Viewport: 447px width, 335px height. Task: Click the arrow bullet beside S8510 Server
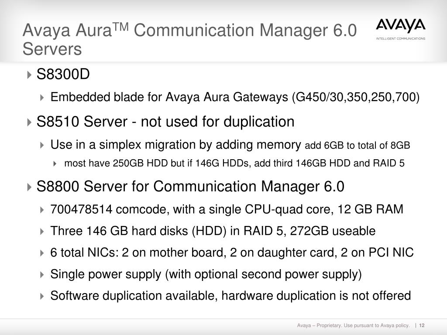[29, 123]
